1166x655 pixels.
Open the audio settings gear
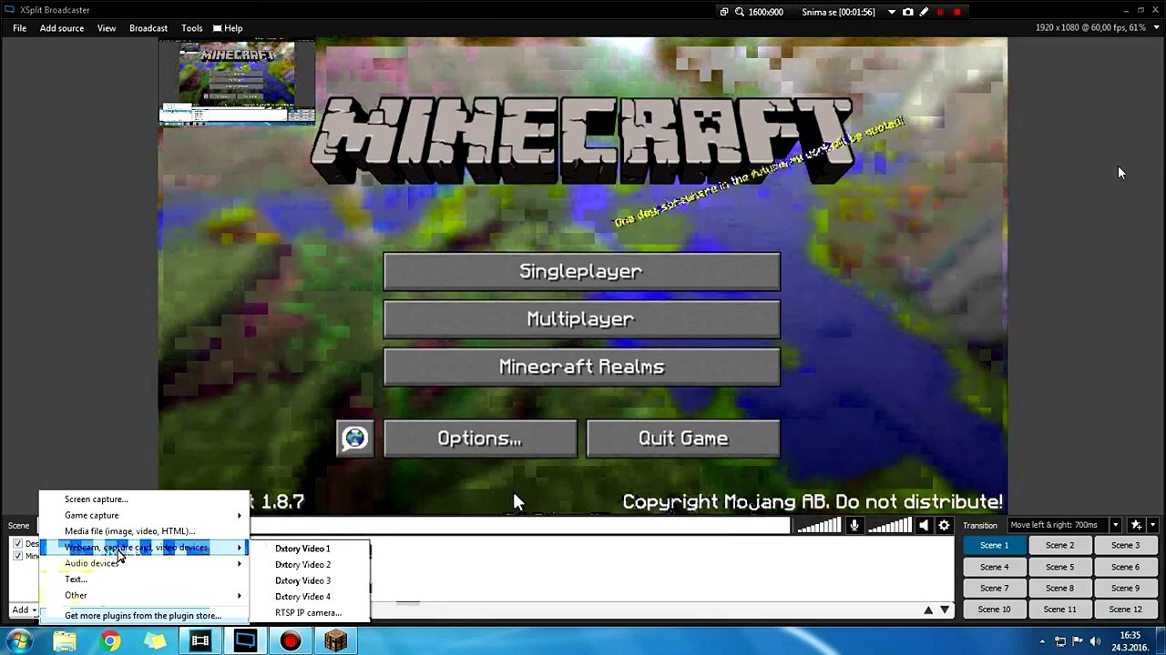click(944, 525)
